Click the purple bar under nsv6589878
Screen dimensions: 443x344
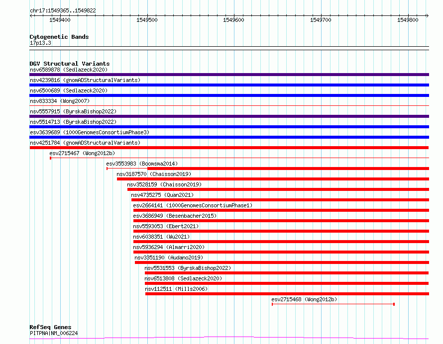click(229, 75)
